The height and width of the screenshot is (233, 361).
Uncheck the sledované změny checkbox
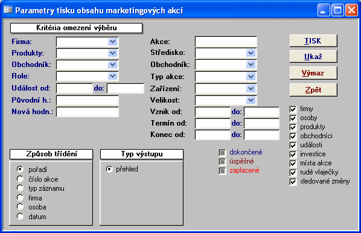(293, 182)
